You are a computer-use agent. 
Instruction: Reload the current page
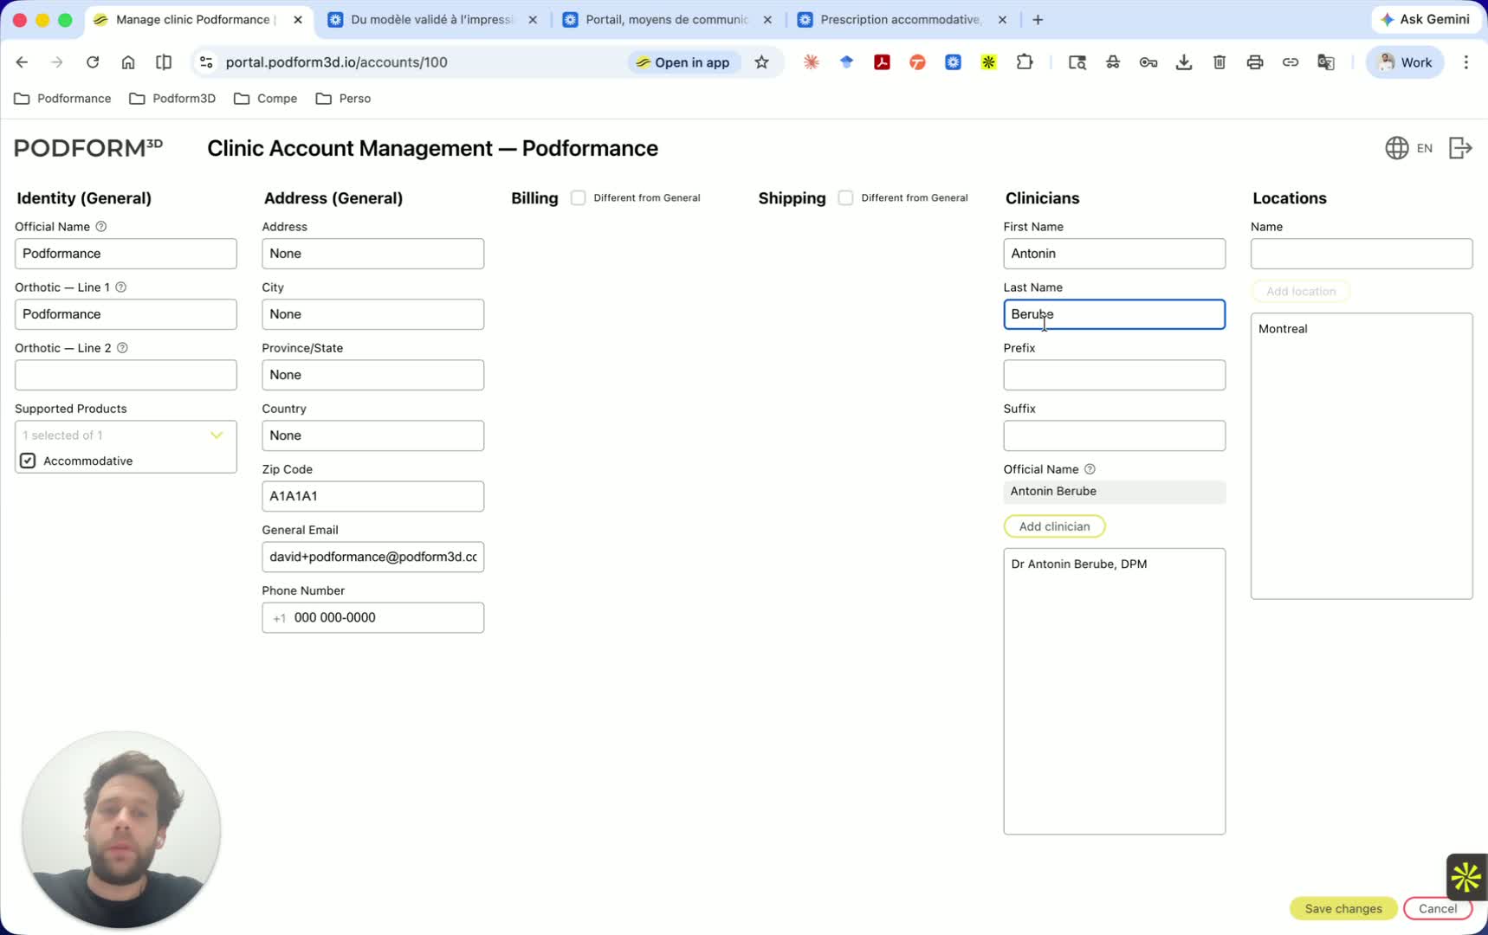[x=93, y=62]
